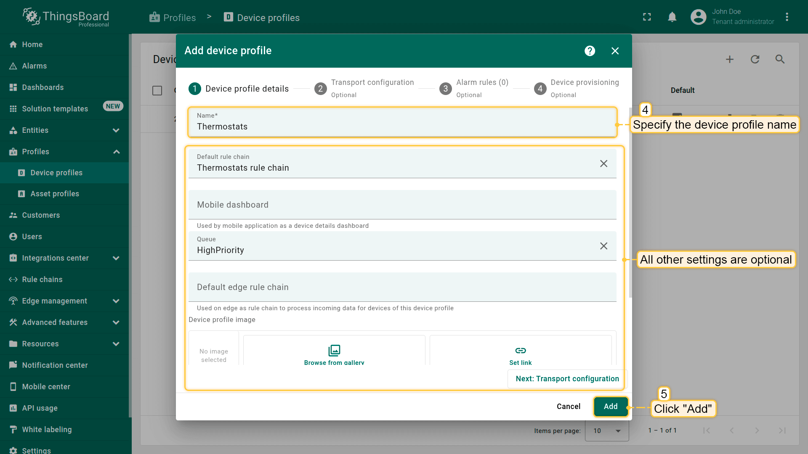Click the Add button

pyautogui.click(x=611, y=406)
